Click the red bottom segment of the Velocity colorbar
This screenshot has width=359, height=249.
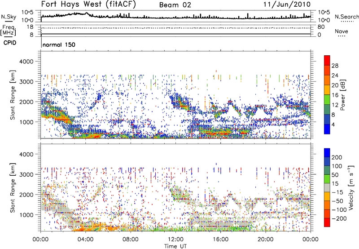point(327,222)
